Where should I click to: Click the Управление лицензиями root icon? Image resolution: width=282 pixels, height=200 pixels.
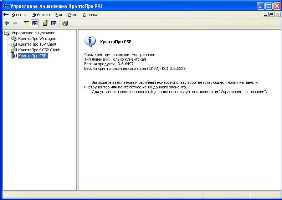[7, 33]
